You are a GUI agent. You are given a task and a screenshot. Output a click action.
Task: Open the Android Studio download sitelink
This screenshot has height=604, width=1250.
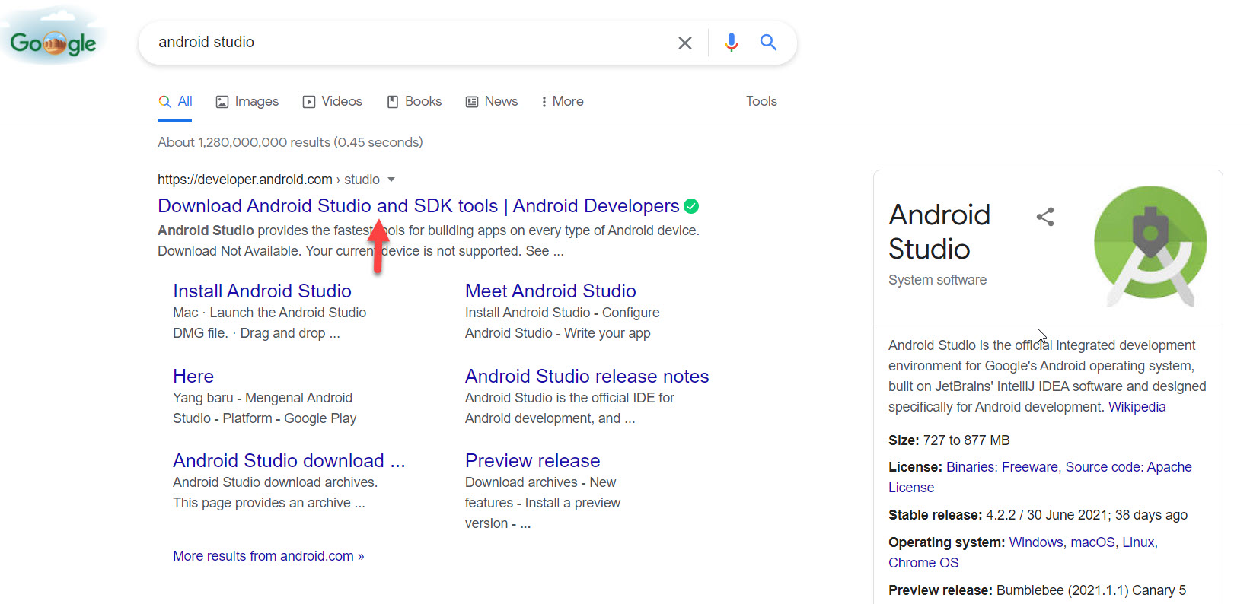click(x=289, y=460)
